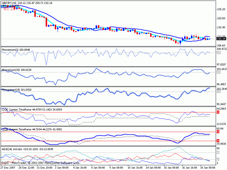Click the 8 Jan 00:00 time label
This screenshot has height=170, width=227.
tap(98, 168)
